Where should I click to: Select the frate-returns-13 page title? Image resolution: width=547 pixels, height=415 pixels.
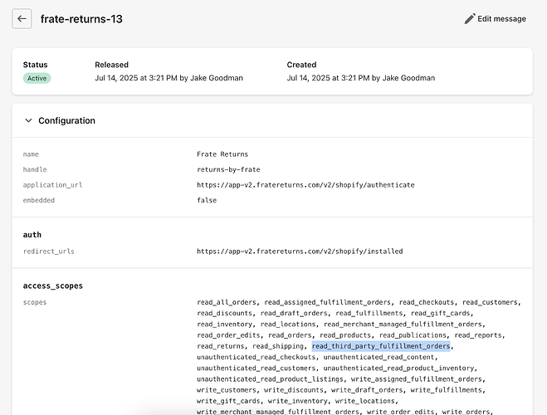pyautogui.click(x=81, y=19)
